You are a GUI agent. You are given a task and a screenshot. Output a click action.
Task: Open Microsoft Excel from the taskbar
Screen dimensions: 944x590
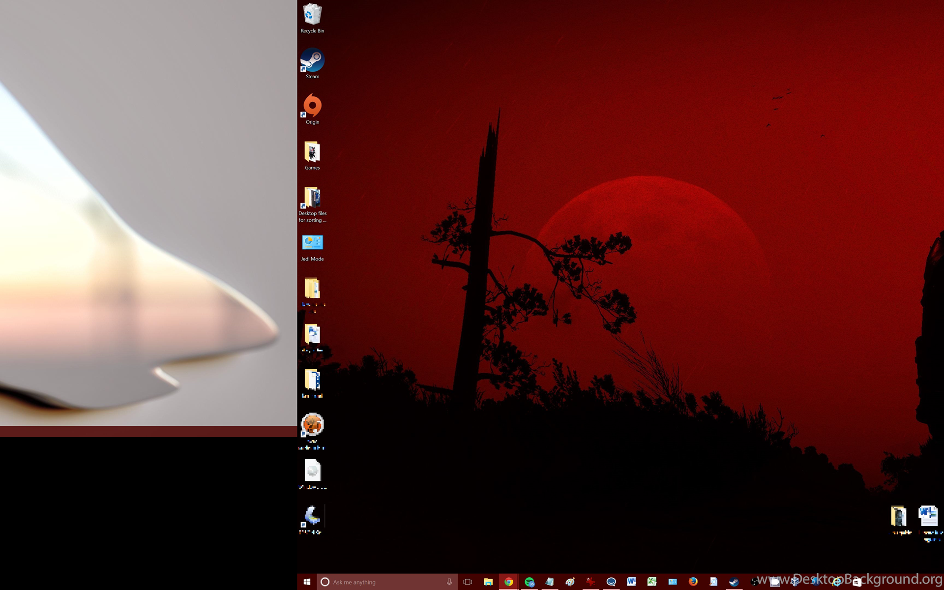[x=652, y=582]
